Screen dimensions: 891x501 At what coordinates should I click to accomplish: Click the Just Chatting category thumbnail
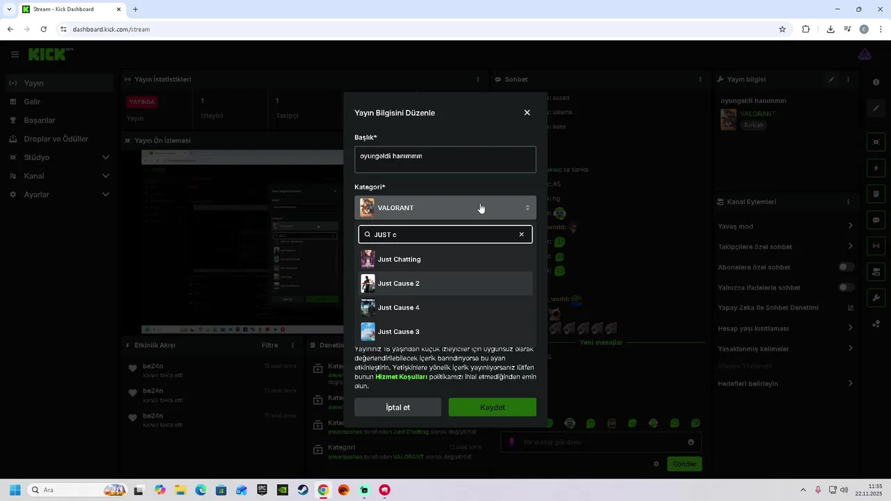(368, 260)
